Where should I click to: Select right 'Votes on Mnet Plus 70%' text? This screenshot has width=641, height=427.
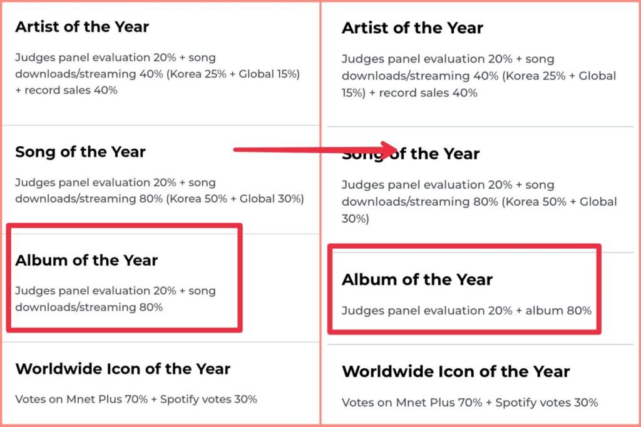pyautogui.click(x=413, y=403)
